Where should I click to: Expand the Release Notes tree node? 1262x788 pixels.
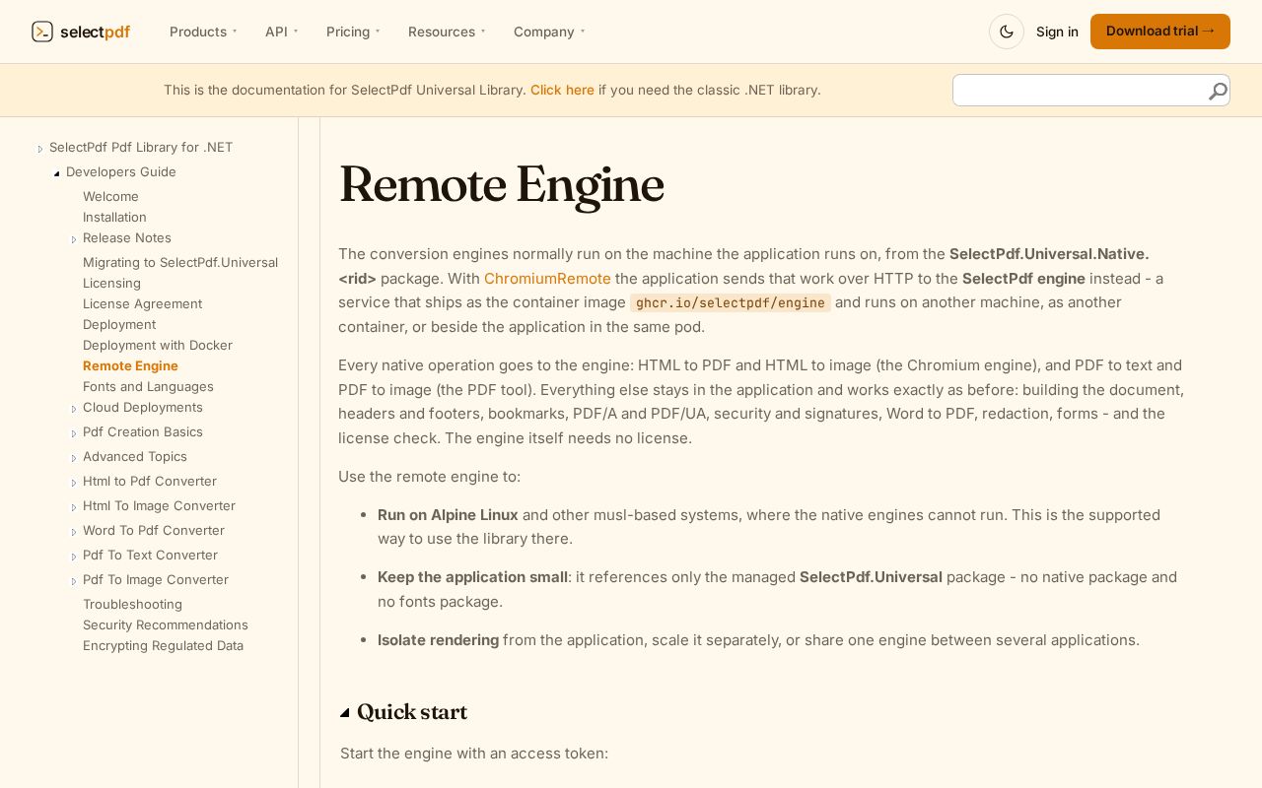[74, 239]
